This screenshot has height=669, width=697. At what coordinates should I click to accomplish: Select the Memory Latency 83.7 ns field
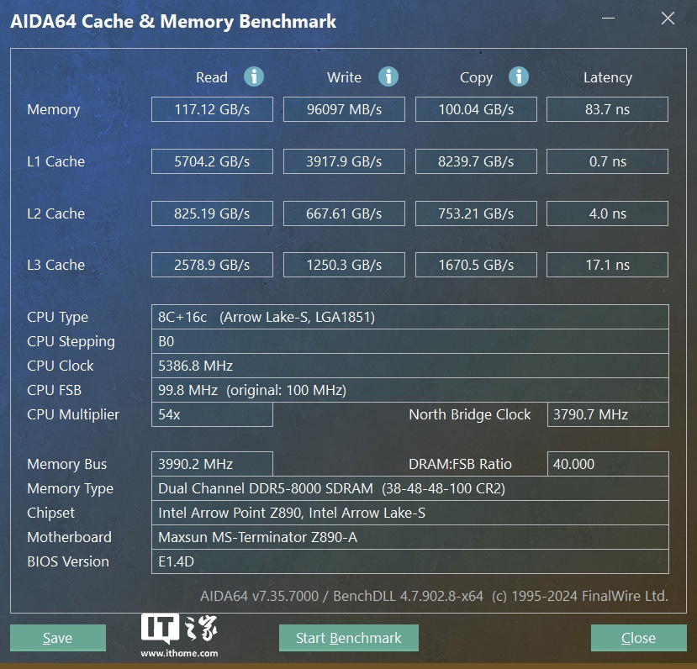[x=607, y=109]
